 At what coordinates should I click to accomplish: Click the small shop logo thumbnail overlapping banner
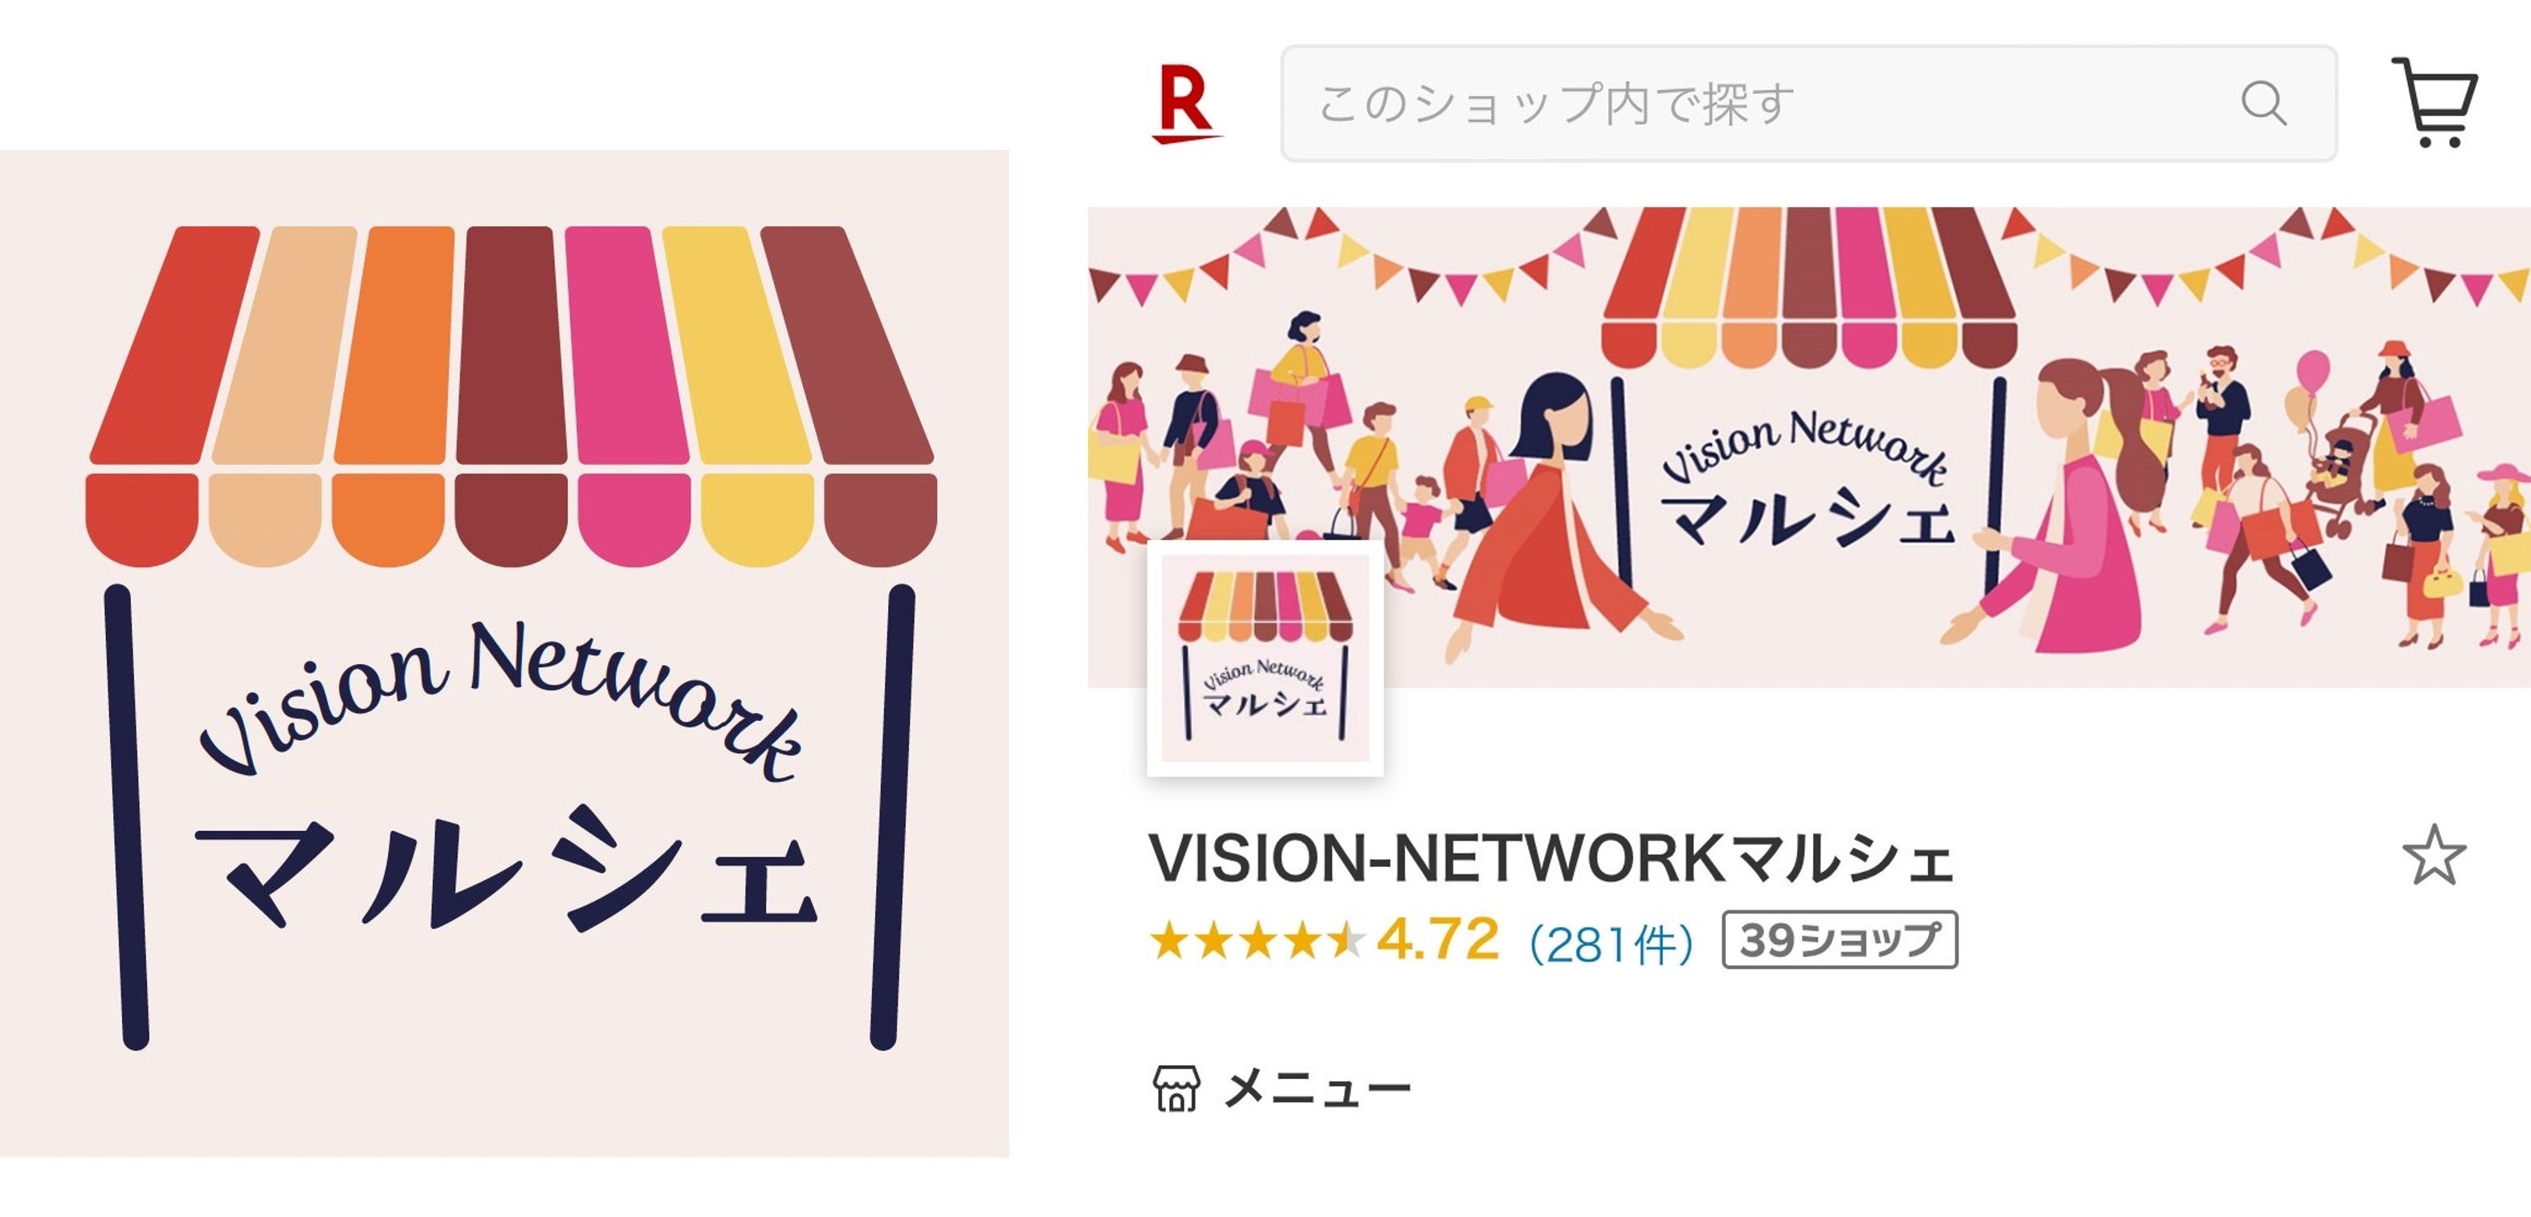(1265, 658)
